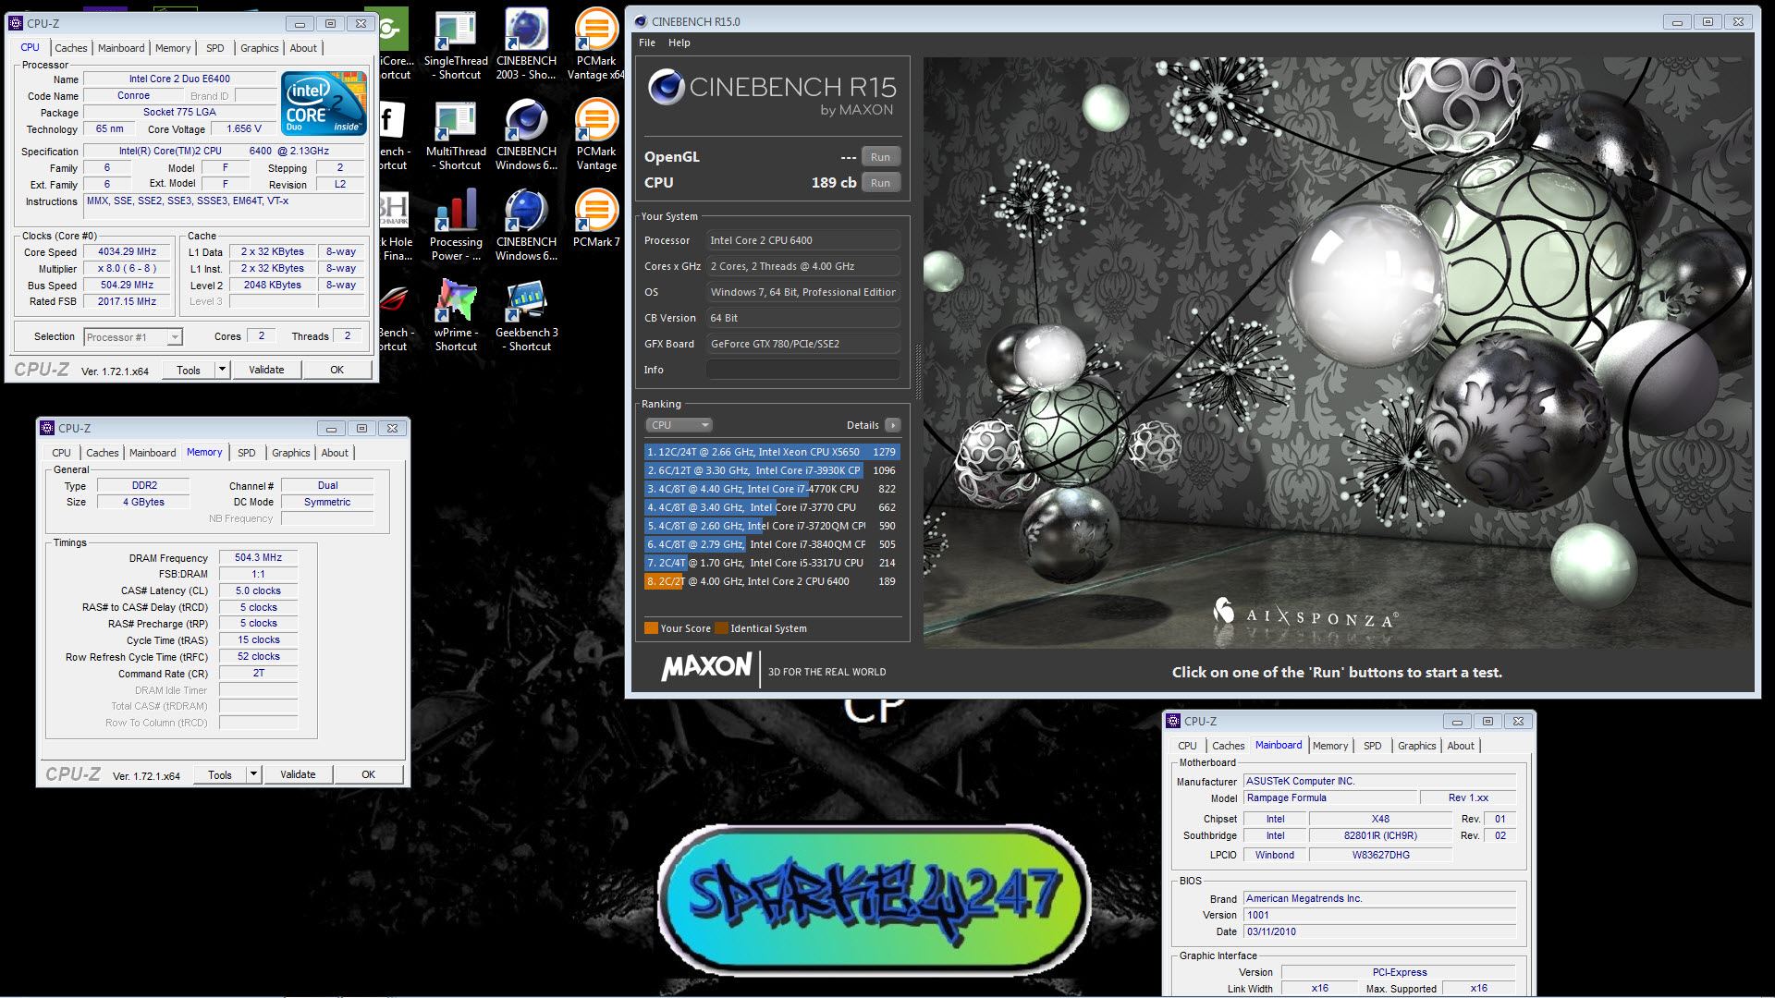Open Ranking CPU dropdown in Cinebench

679,425
